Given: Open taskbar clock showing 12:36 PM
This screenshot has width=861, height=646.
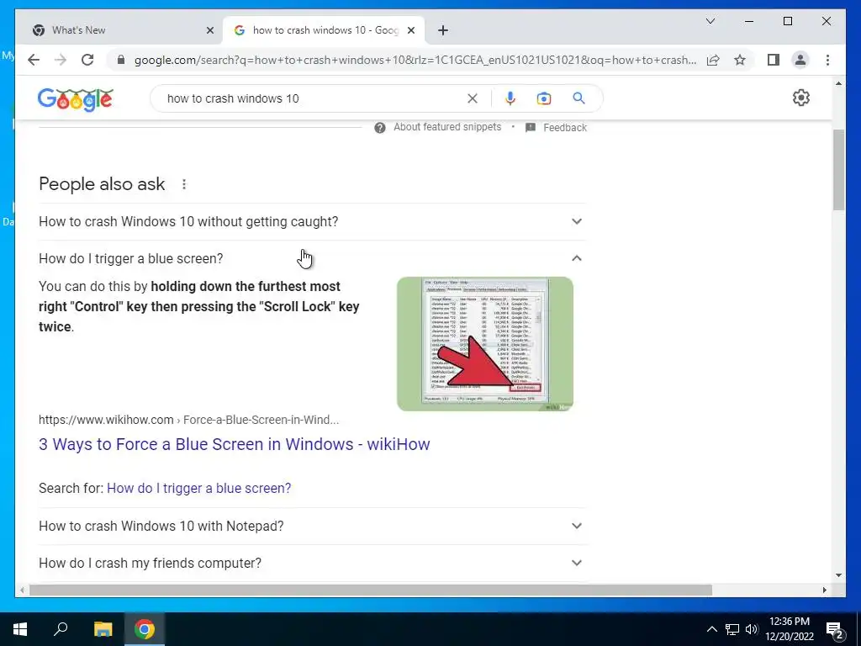Looking at the screenshot, I should [x=790, y=629].
